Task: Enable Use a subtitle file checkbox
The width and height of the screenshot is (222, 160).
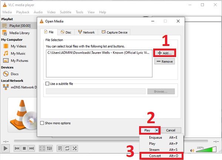Action: [47, 84]
